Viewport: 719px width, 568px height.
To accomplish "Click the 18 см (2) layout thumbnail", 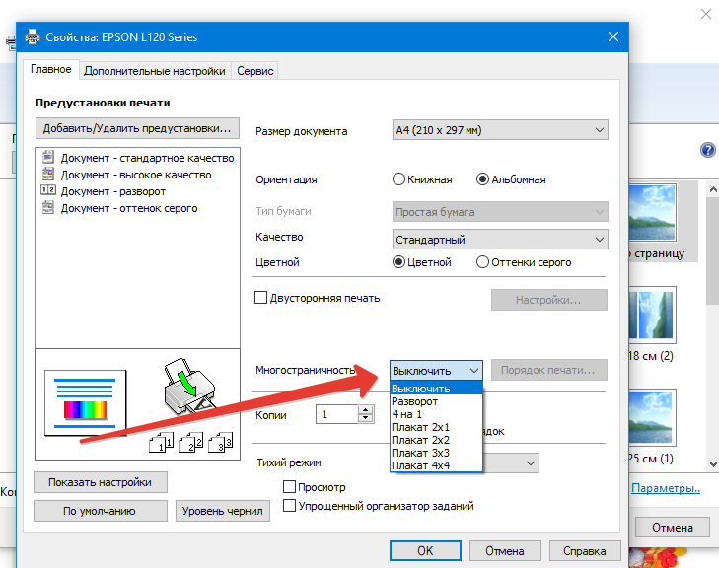I will tap(653, 316).
